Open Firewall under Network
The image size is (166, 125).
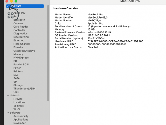point(18,99)
